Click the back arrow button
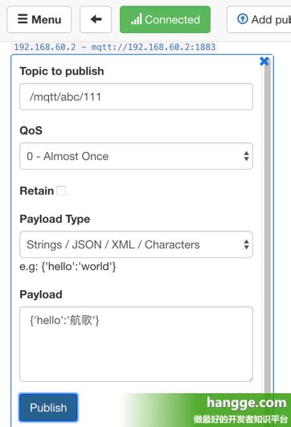This screenshot has height=427, width=291. pyautogui.click(x=96, y=19)
